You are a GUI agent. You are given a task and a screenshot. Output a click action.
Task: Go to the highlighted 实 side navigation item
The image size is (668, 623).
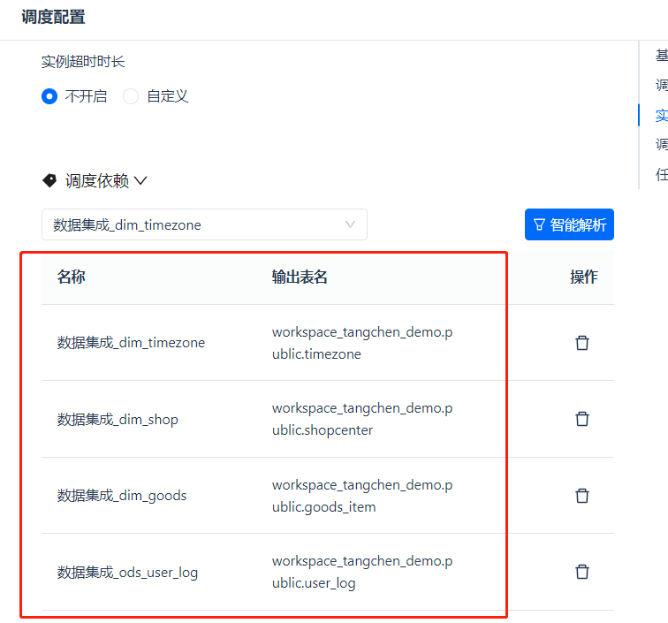coord(661,115)
